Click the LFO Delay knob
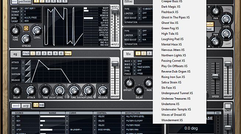Viewport: 241px width, 134px height. tap(139, 91)
